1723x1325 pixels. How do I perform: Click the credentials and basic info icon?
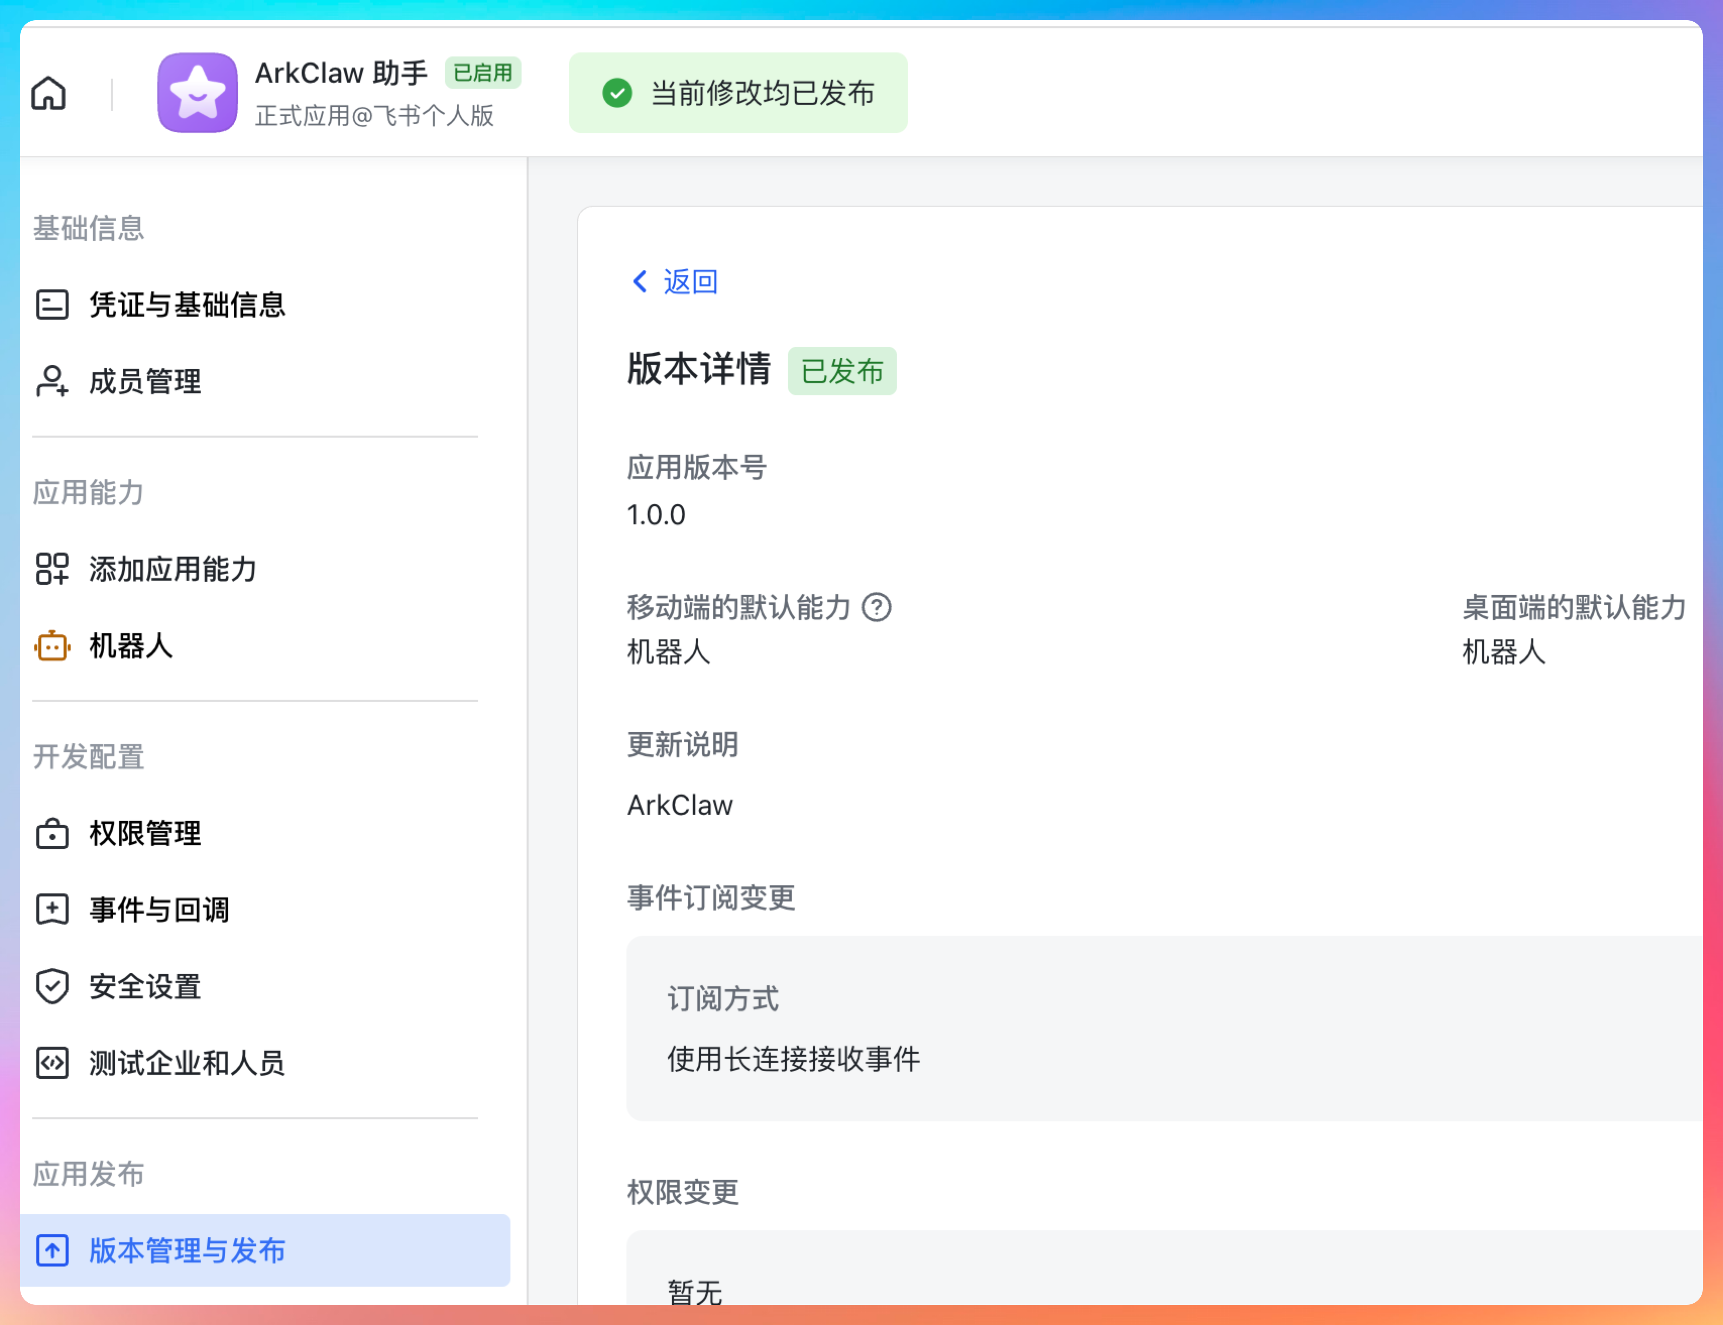pos(52,305)
